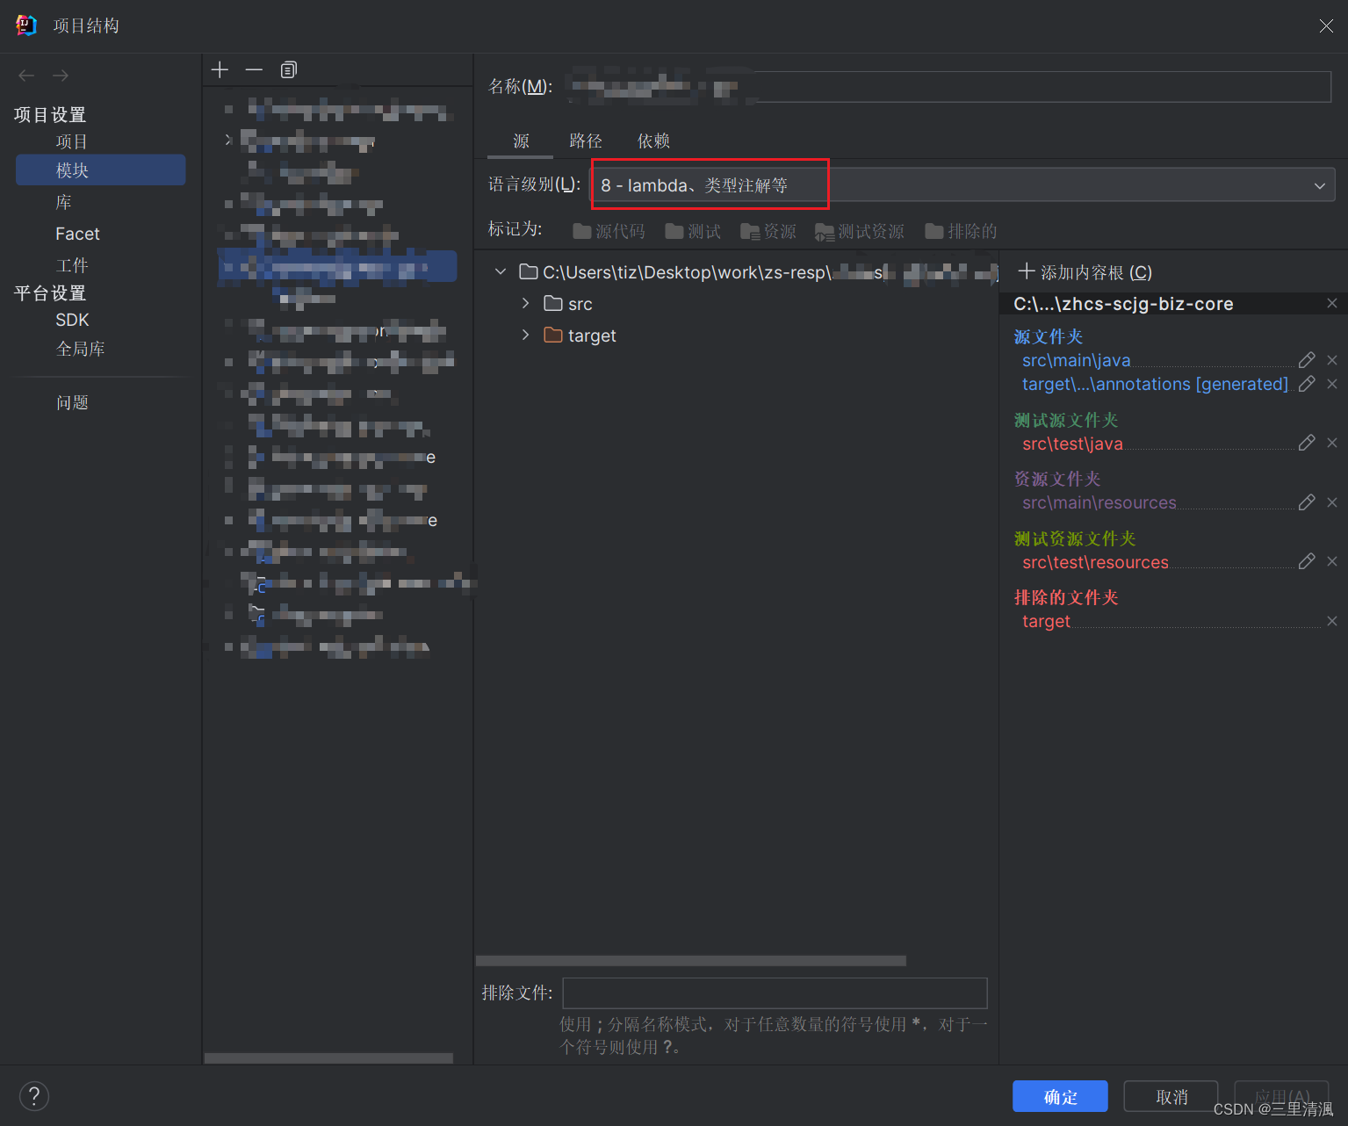Mark selection as 排除的 (Excluded)
Screen dimensions: 1348x1126
(x=961, y=231)
